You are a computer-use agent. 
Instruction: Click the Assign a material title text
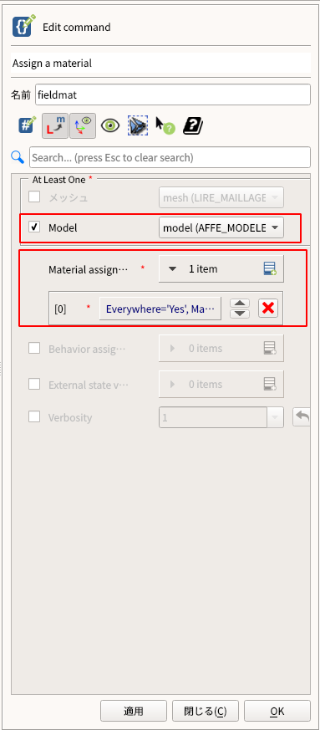point(52,63)
